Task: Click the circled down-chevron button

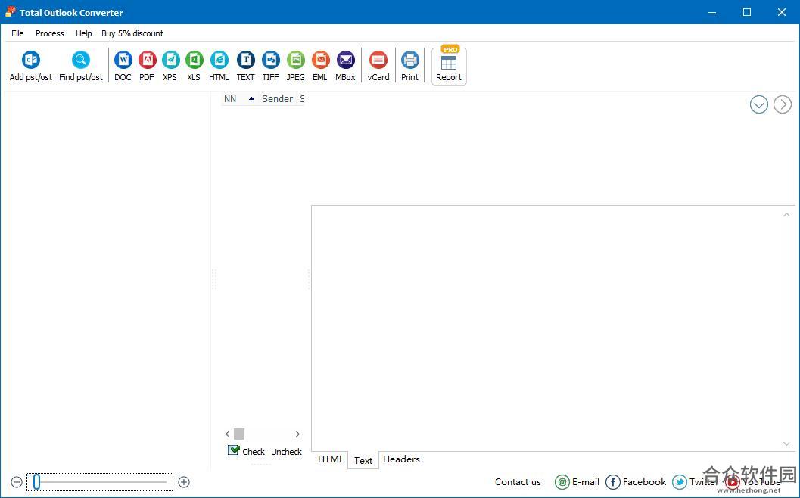Action: (758, 104)
